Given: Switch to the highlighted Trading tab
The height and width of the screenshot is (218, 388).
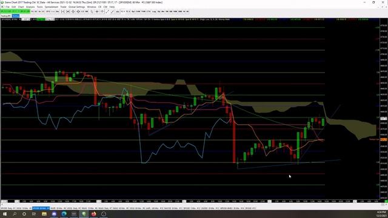Looking at the screenshot, I should [x=16, y=16].
